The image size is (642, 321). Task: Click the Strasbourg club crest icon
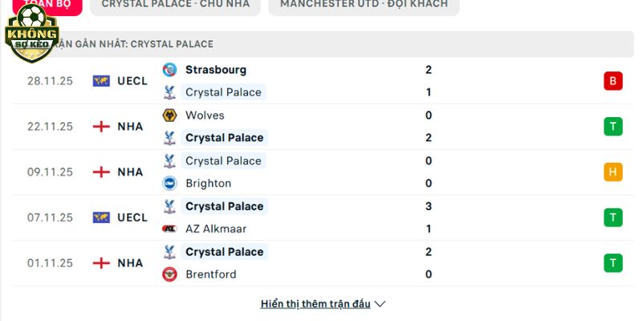pyautogui.click(x=169, y=70)
